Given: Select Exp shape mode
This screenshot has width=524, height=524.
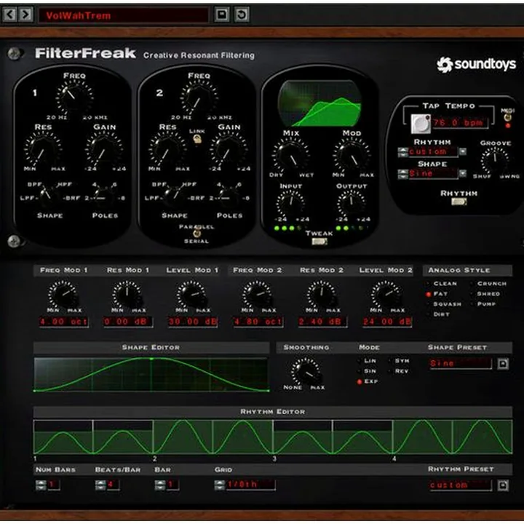Looking at the screenshot, I should 368,381.
